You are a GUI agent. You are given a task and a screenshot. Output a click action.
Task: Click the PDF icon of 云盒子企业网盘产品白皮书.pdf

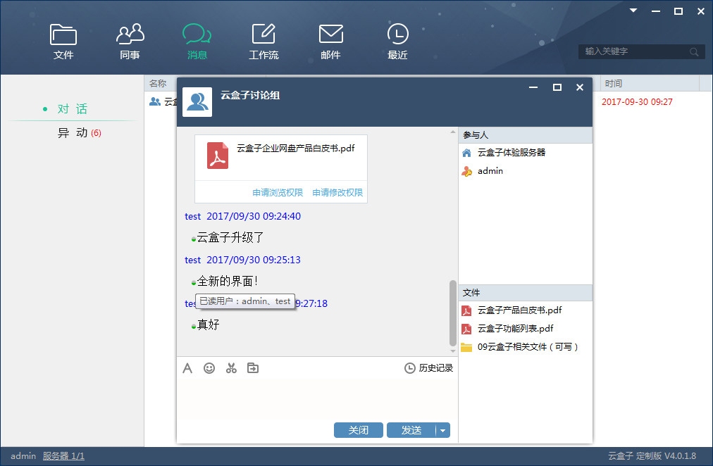(218, 156)
